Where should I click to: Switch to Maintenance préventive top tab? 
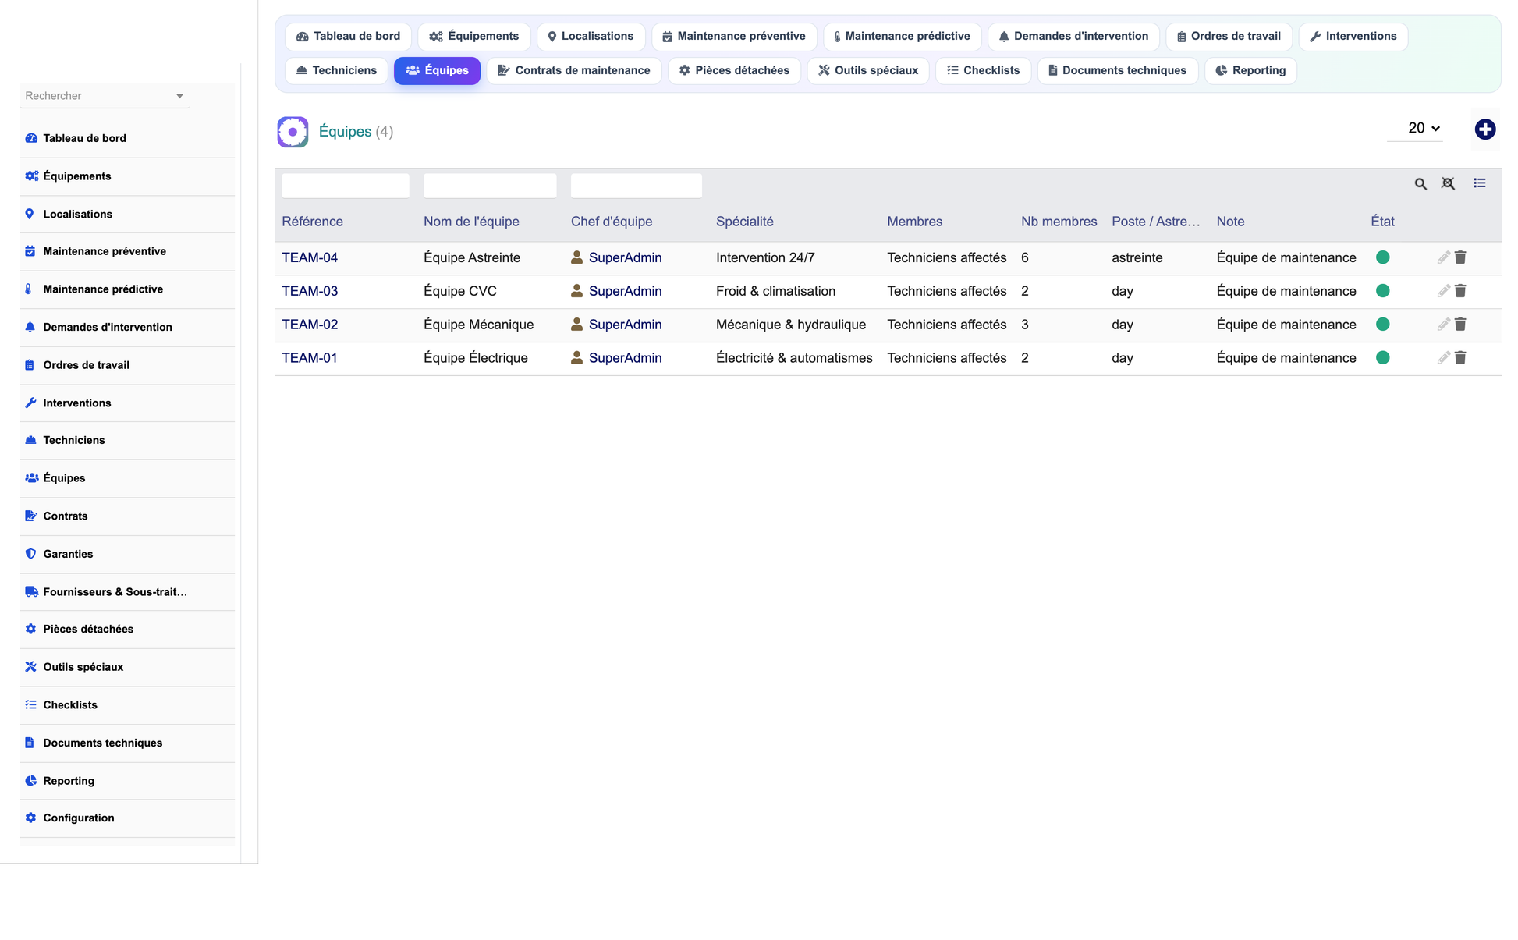[x=733, y=37]
